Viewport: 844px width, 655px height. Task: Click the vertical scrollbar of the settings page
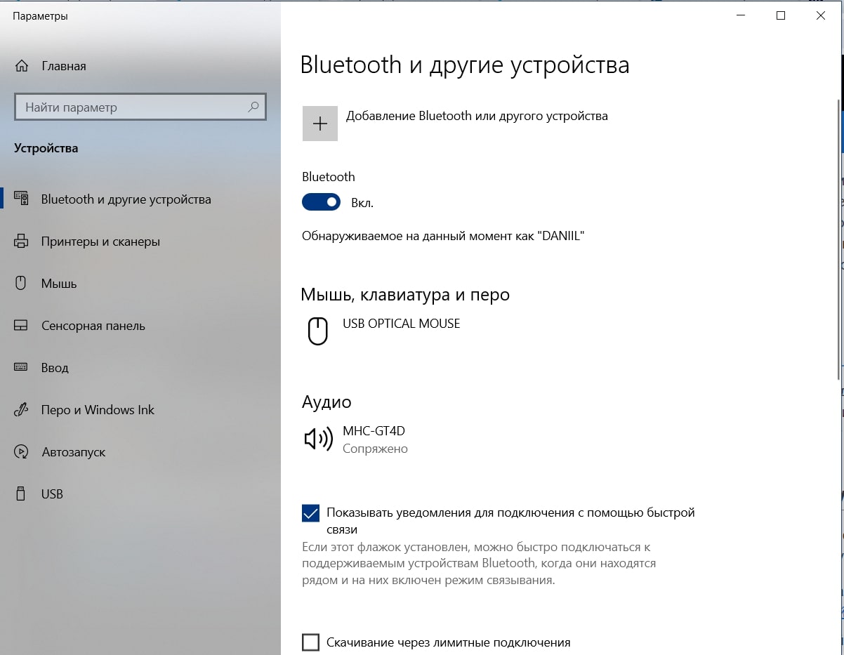pos(837,239)
